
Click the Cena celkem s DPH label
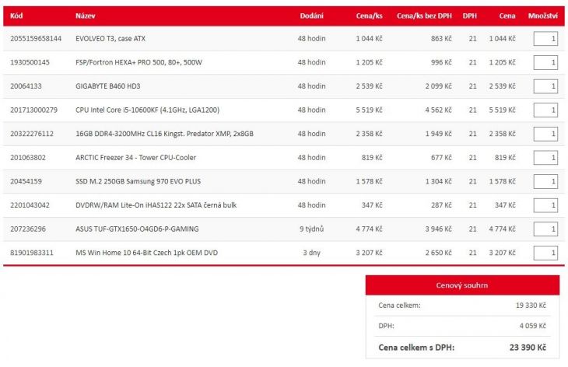[x=416, y=348]
